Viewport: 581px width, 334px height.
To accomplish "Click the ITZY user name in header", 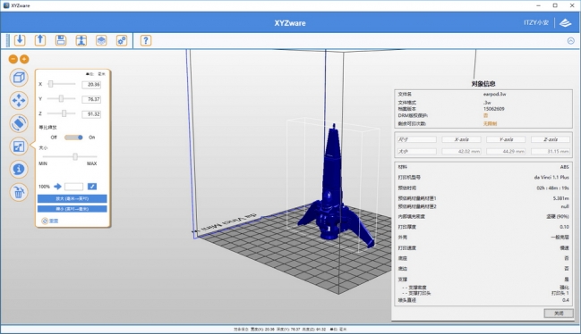I will [x=536, y=23].
